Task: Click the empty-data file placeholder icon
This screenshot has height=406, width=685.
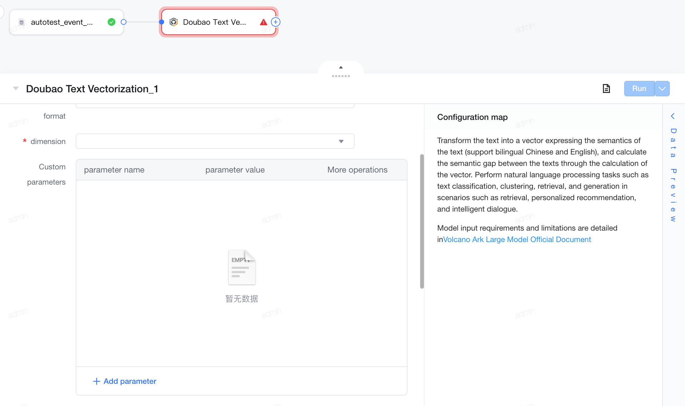Action: tap(242, 267)
